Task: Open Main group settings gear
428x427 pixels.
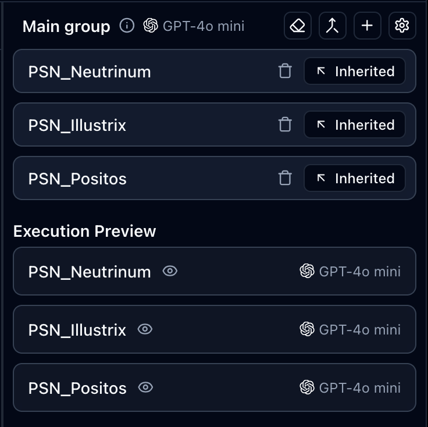Action: click(x=402, y=26)
